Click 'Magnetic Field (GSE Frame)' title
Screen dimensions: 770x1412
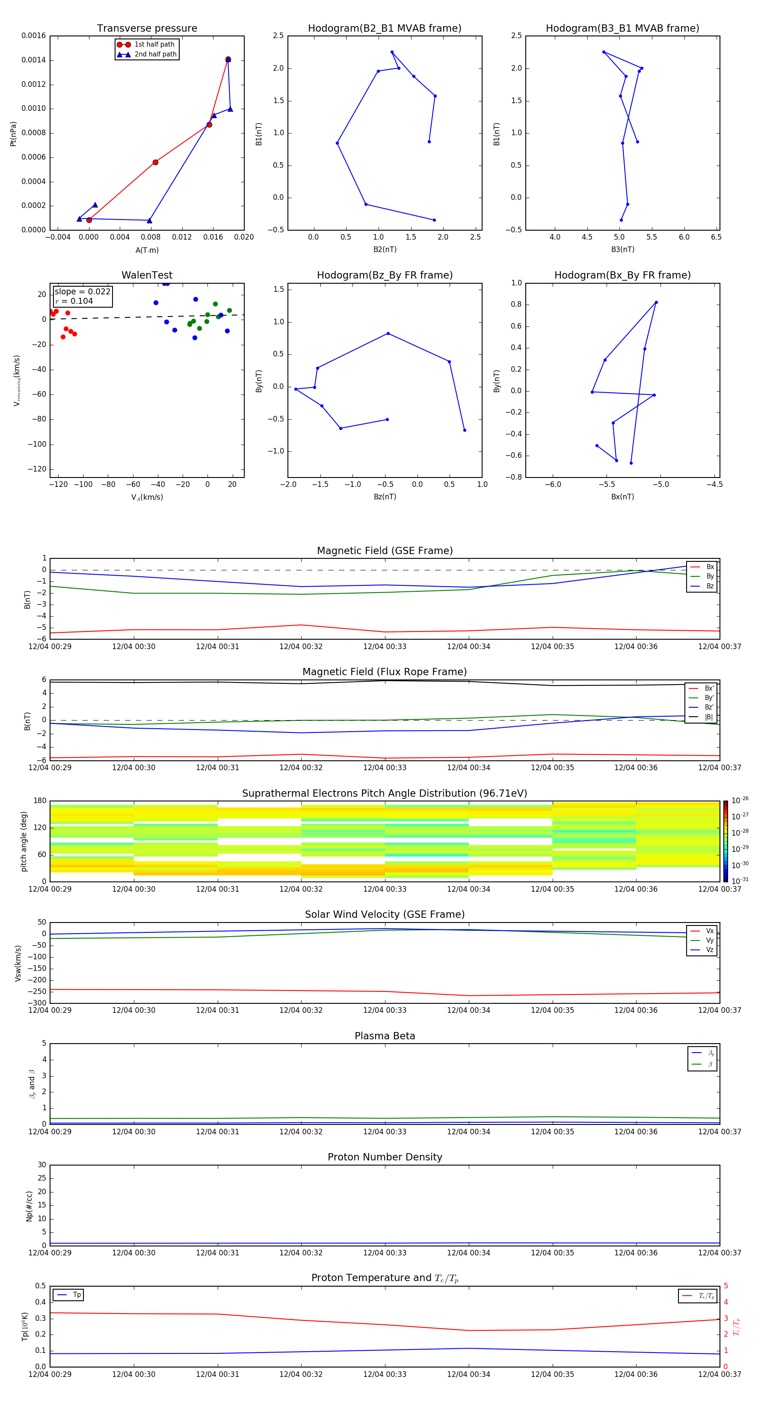tap(385, 551)
